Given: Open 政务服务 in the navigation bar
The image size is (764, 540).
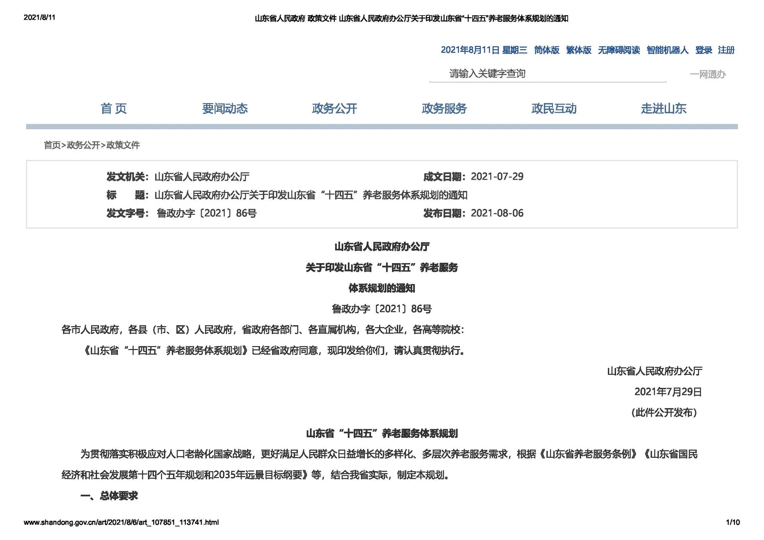Looking at the screenshot, I should pyautogui.click(x=444, y=108).
